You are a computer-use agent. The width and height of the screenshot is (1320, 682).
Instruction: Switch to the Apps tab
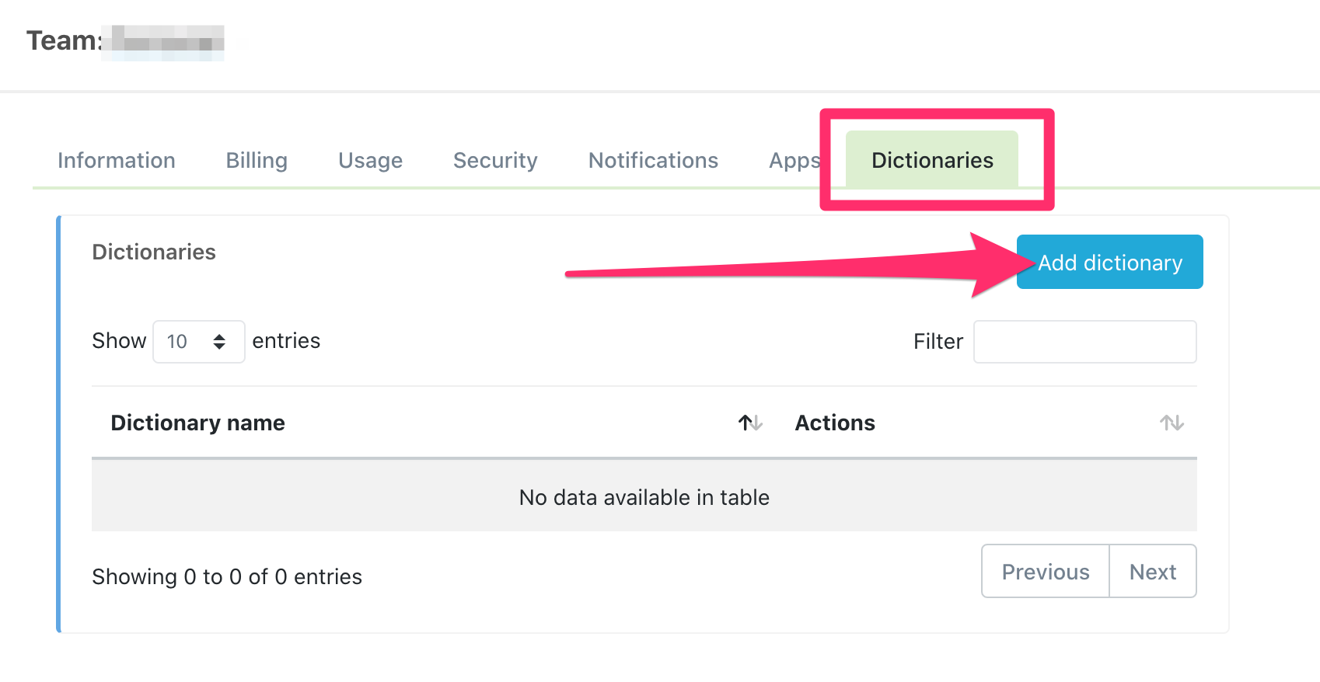pyautogui.click(x=794, y=160)
